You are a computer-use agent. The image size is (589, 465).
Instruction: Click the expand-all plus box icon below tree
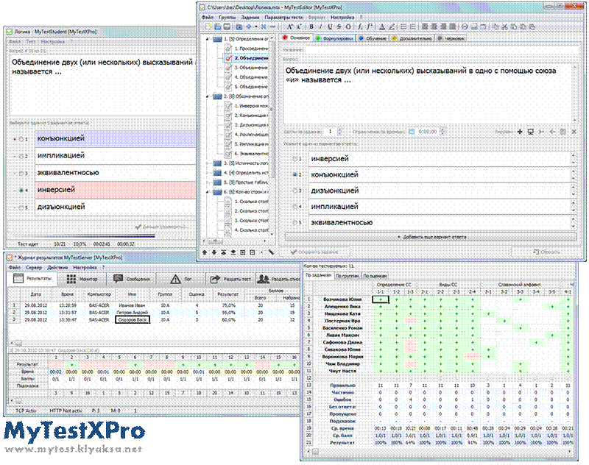[x=243, y=252]
